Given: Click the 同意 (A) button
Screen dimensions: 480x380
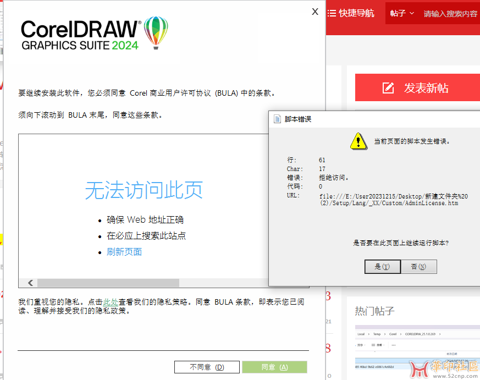Looking at the screenshot, I should (x=274, y=367).
